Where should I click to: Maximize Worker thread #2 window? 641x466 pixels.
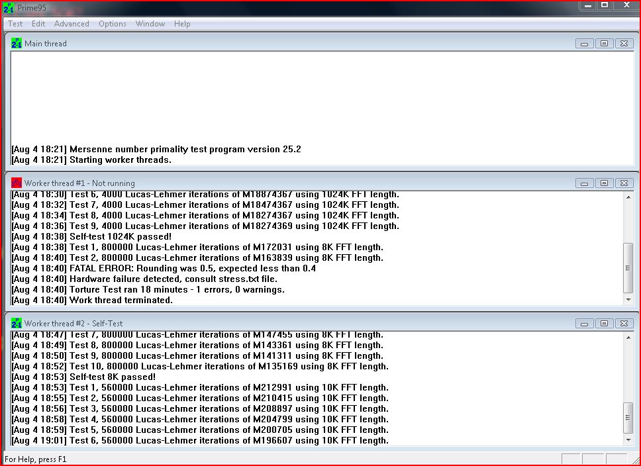pos(604,323)
